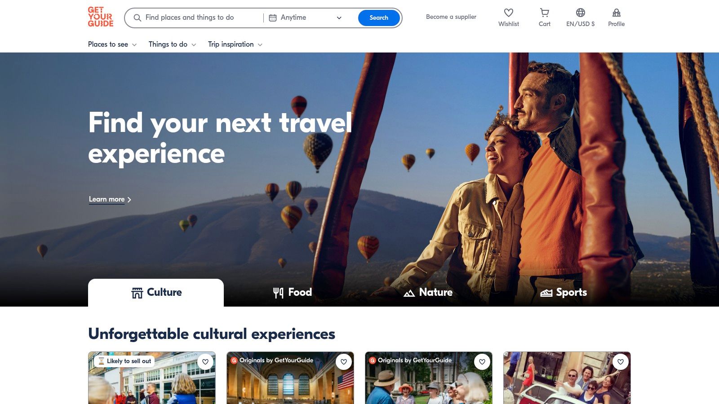This screenshot has height=404, width=719.
Task: Toggle wishlist heart on the fourth experience card
Action: tap(621, 362)
